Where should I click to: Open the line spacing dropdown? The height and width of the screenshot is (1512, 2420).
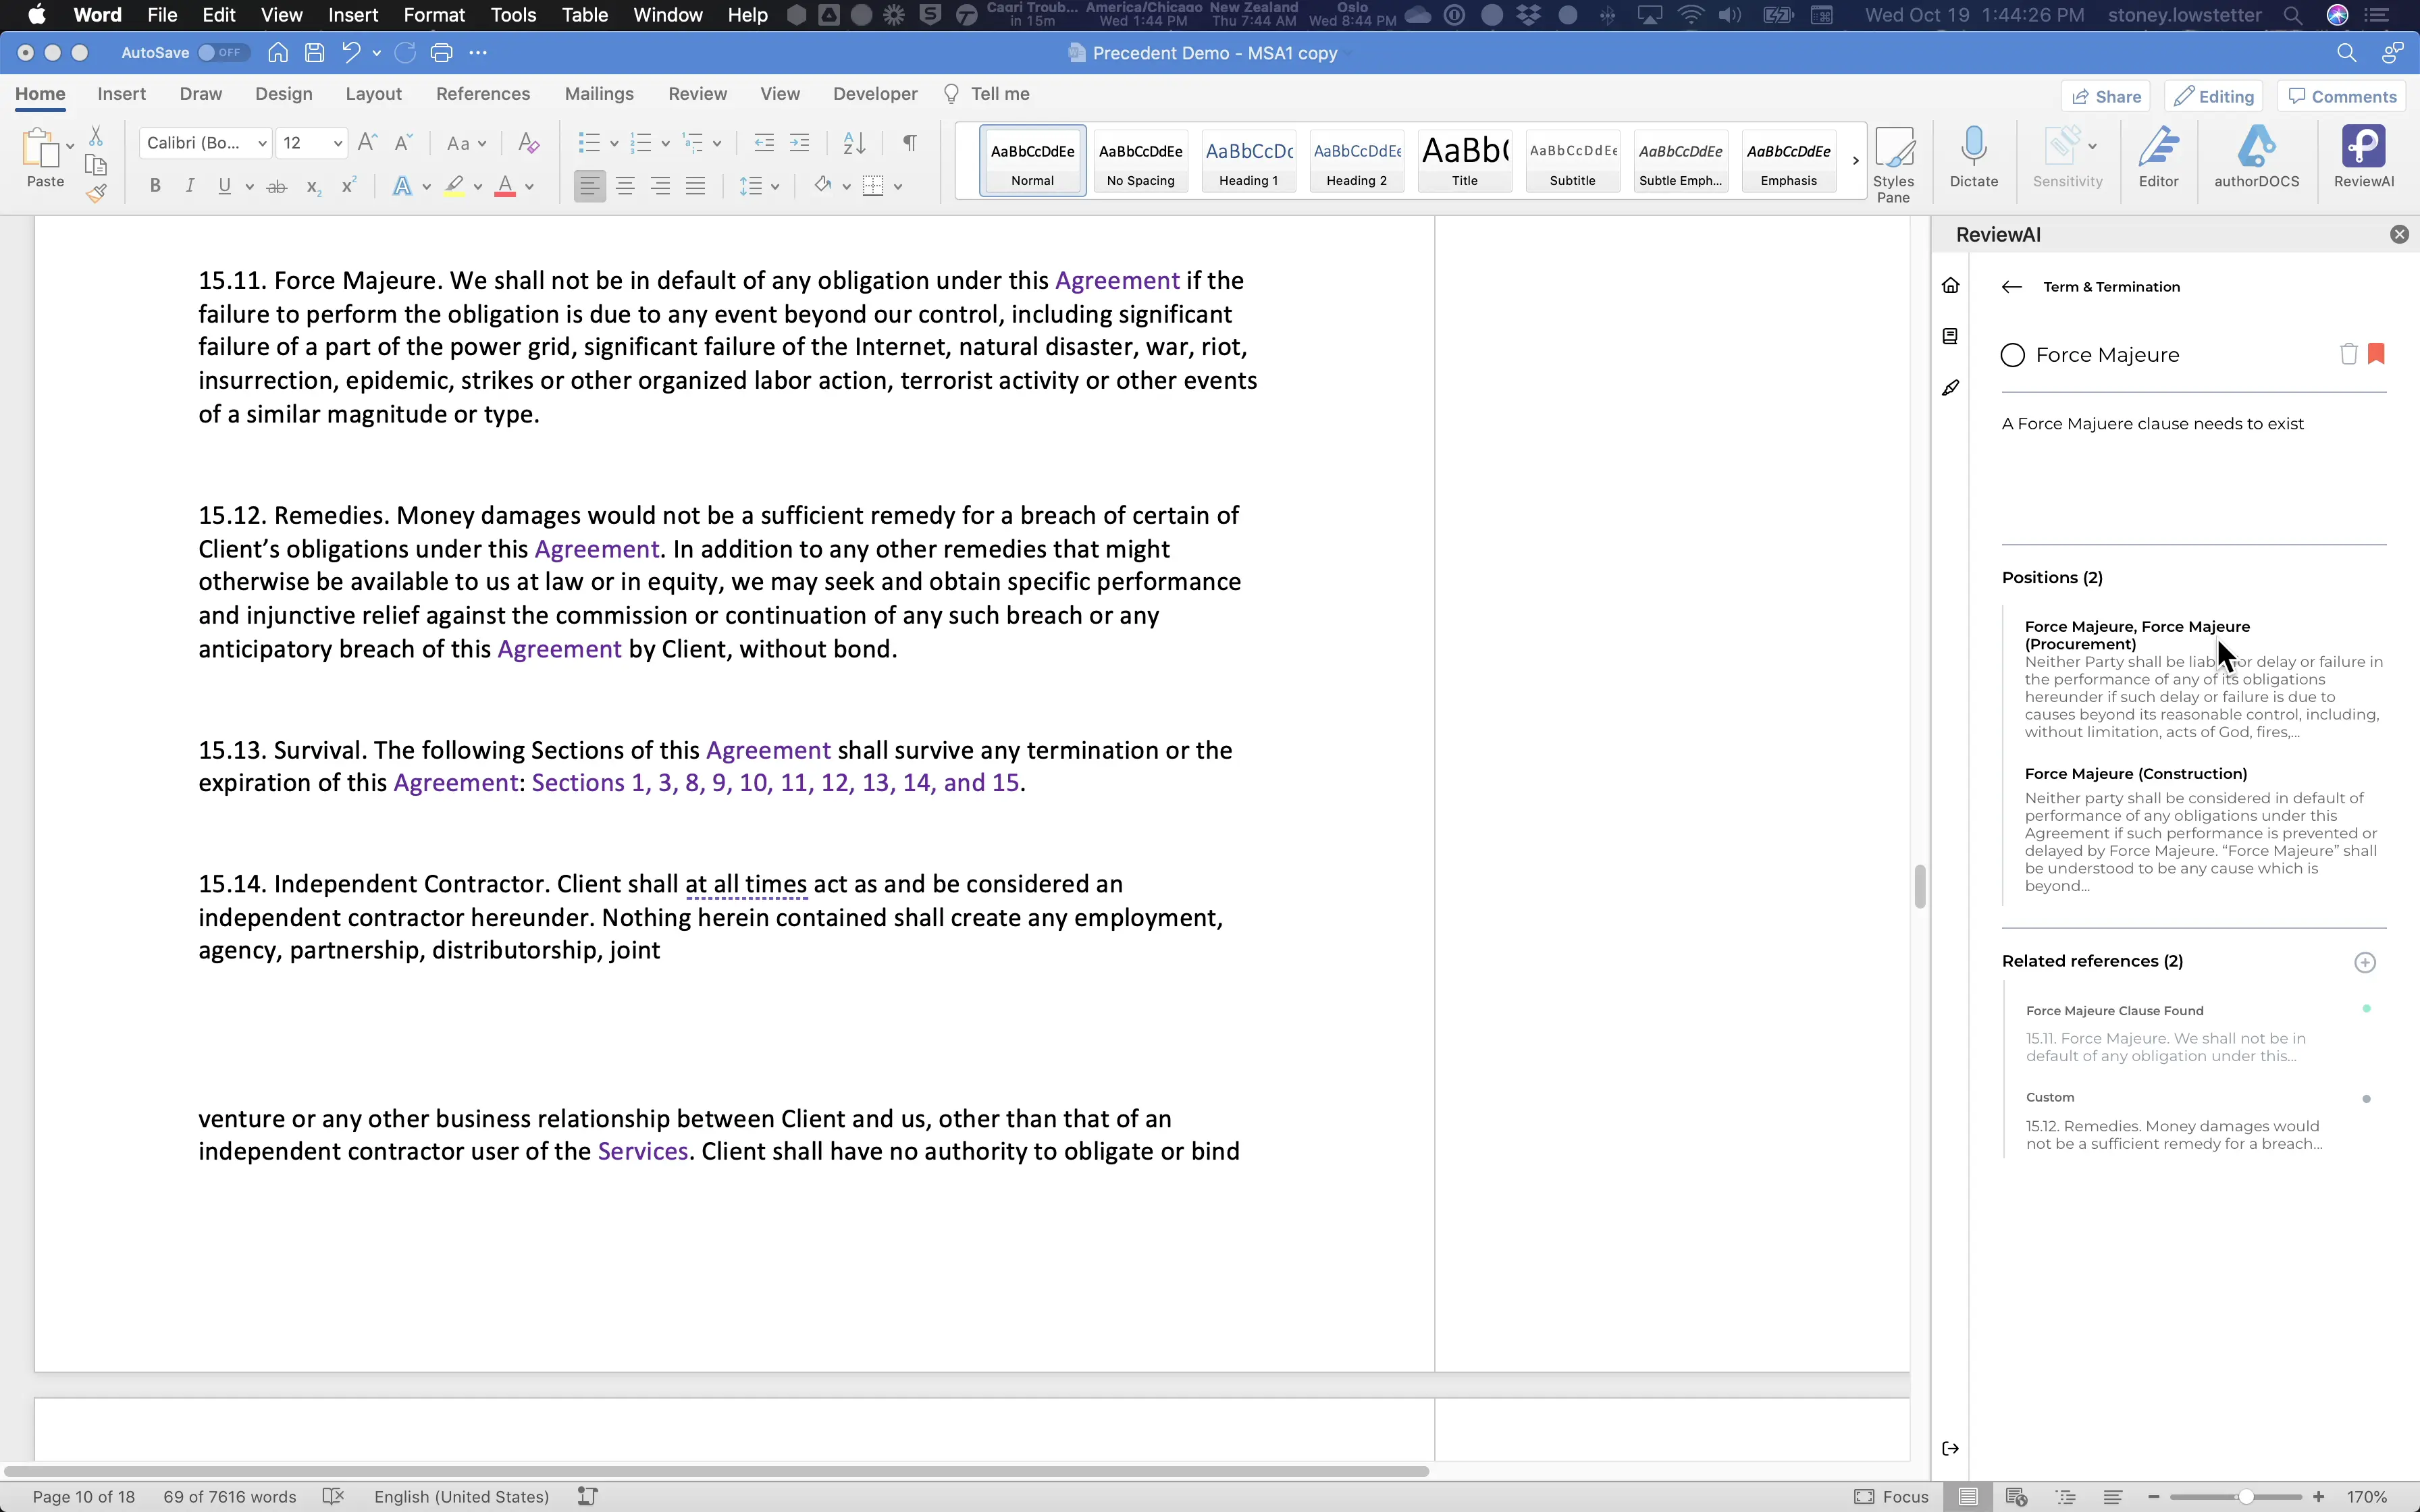759,186
